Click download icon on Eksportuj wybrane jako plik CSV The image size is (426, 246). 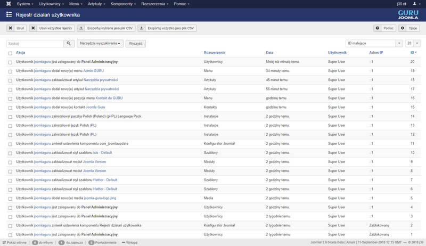[81, 28]
